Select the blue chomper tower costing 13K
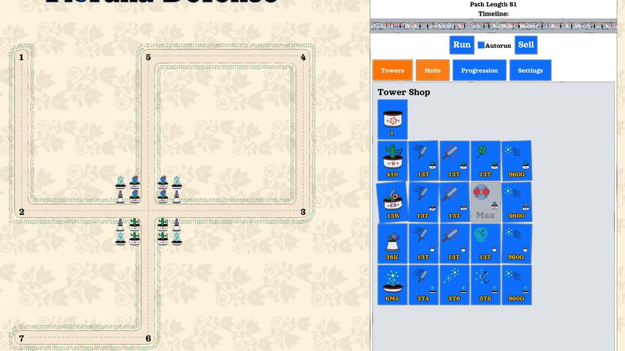The width and height of the screenshot is (625, 351). (x=392, y=202)
